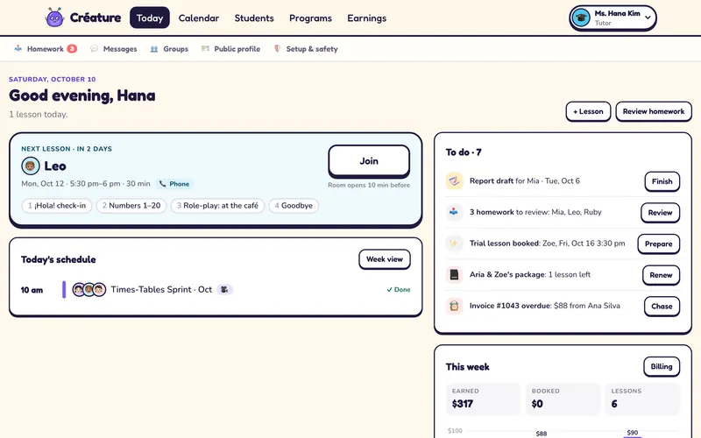
Task: Click the Public profile card icon
Action: pyautogui.click(x=205, y=48)
